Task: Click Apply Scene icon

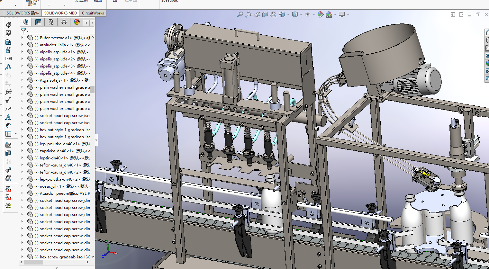Action: [329, 14]
